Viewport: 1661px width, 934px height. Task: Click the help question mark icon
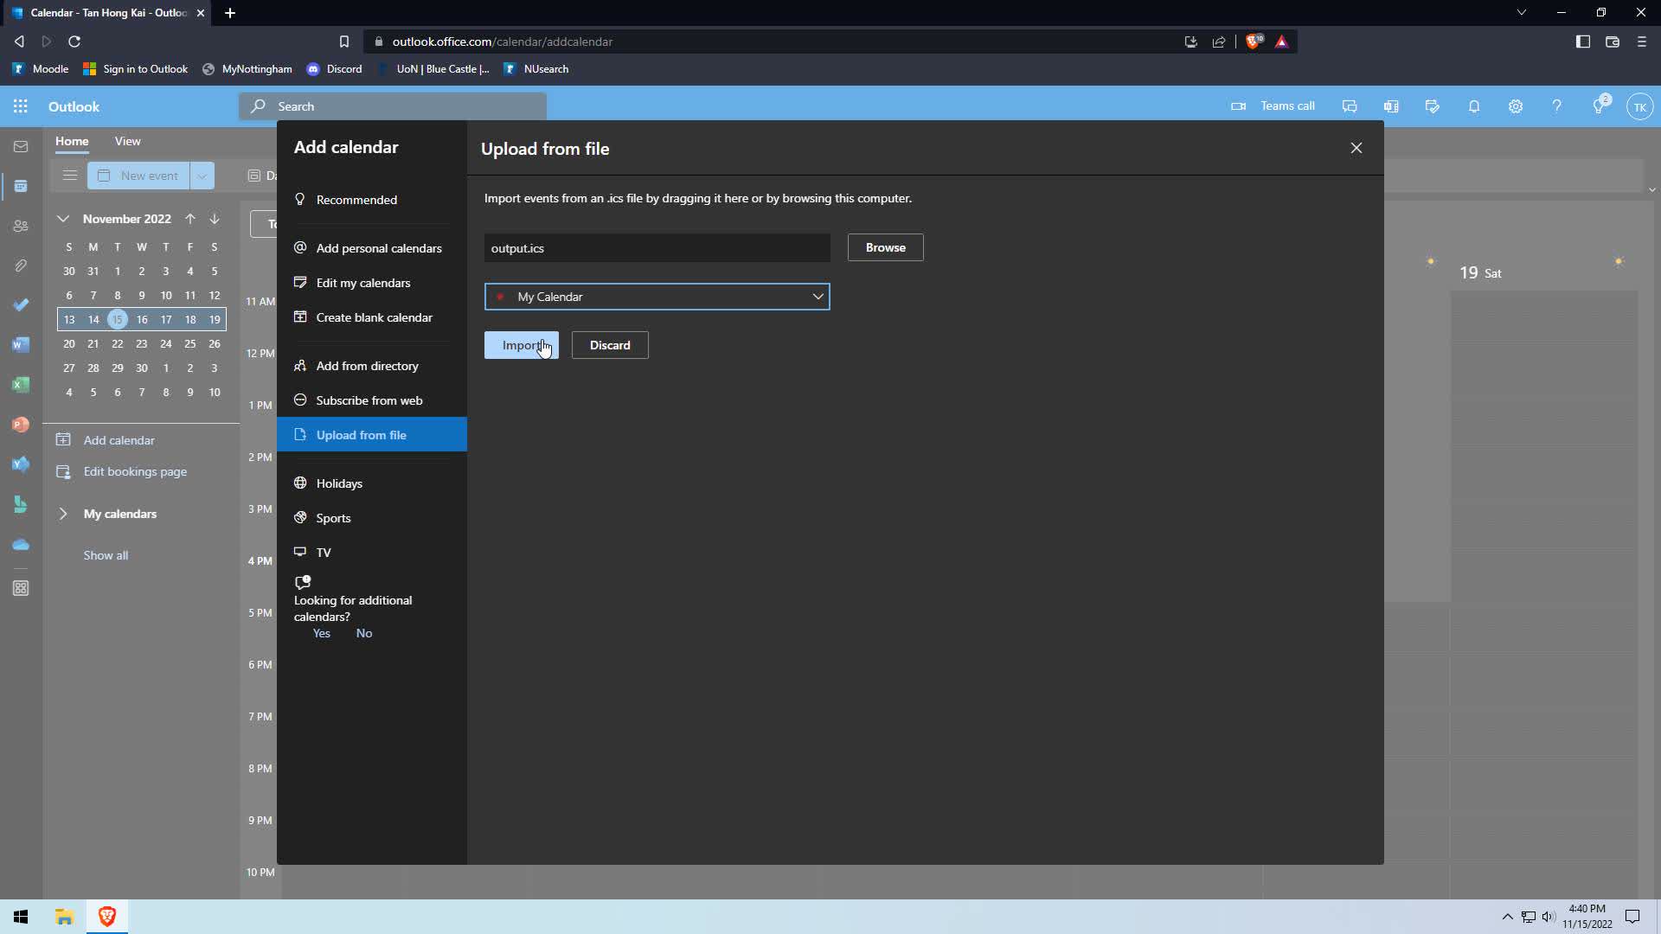tap(1557, 106)
